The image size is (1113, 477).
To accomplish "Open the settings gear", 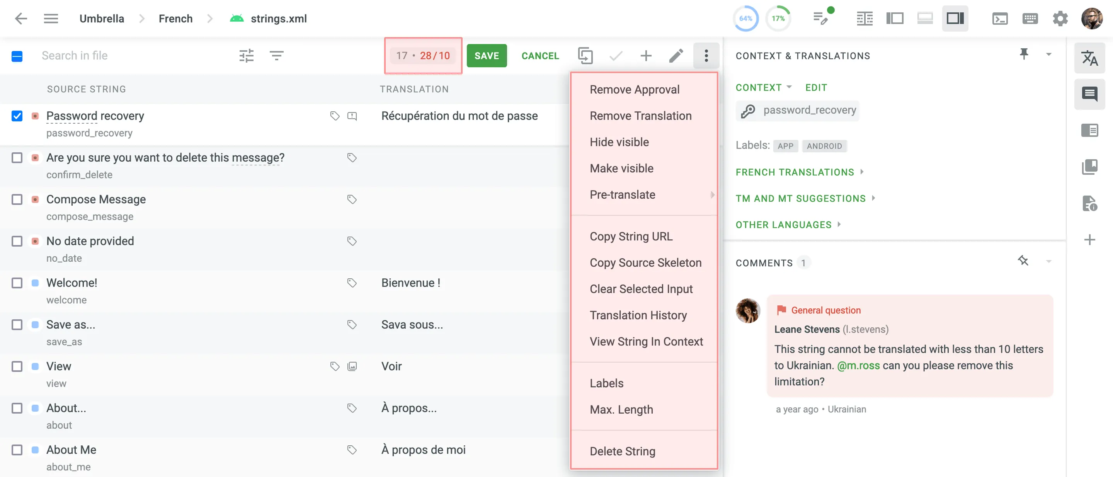I will coord(1060,18).
